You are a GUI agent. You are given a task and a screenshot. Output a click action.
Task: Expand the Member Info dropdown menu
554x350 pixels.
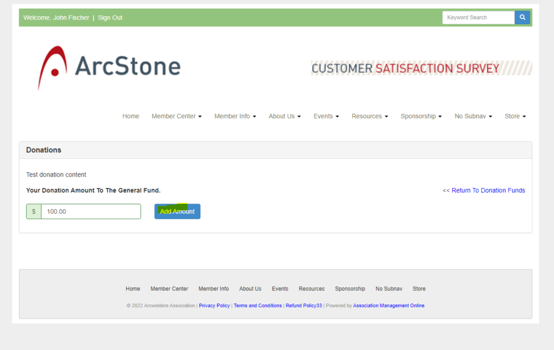tap(235, 116)
